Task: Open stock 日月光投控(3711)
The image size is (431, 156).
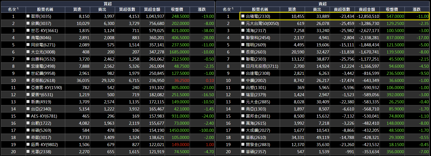Action: coord(262,66)
